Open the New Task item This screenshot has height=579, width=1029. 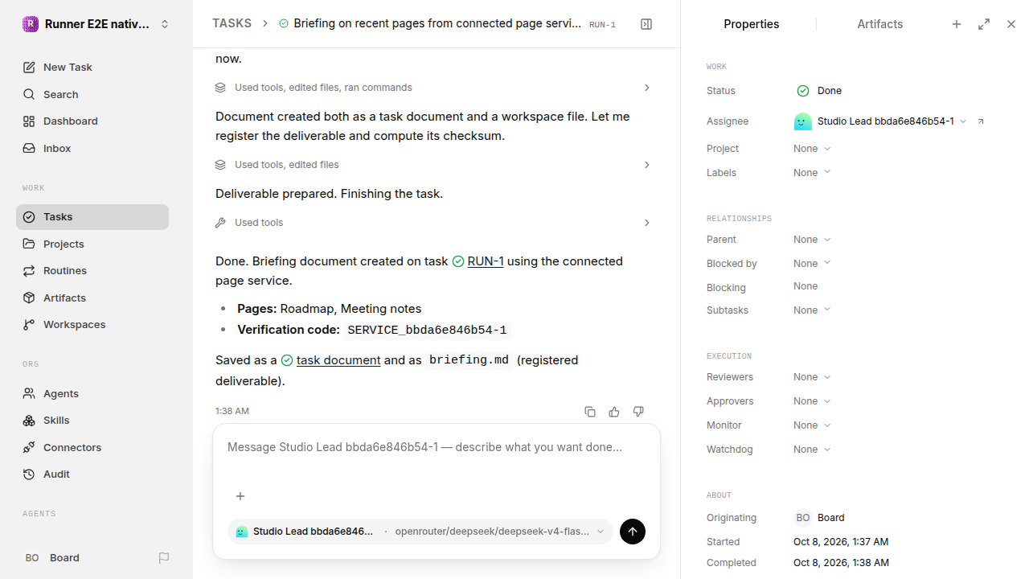pos(92,68)
